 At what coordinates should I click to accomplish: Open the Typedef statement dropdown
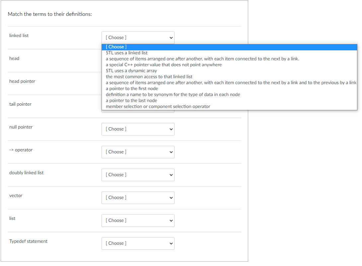[x=138, y=243]
